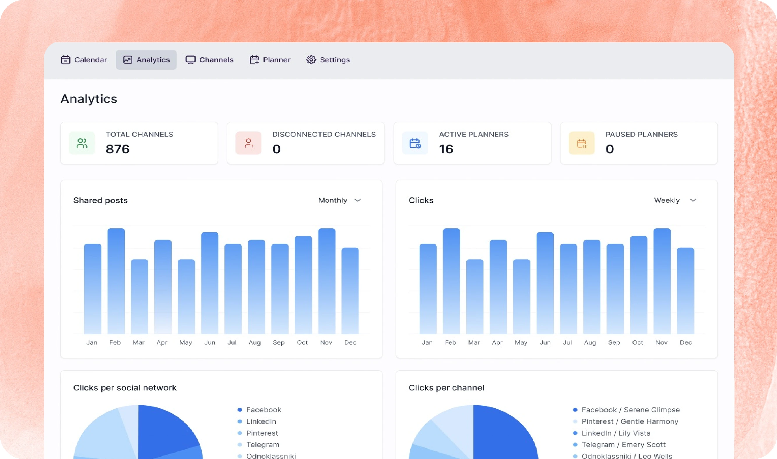Click the red Disconnected Channels user icon
The width and height of the screenshot is (777, 459).
tap(248, 143)
